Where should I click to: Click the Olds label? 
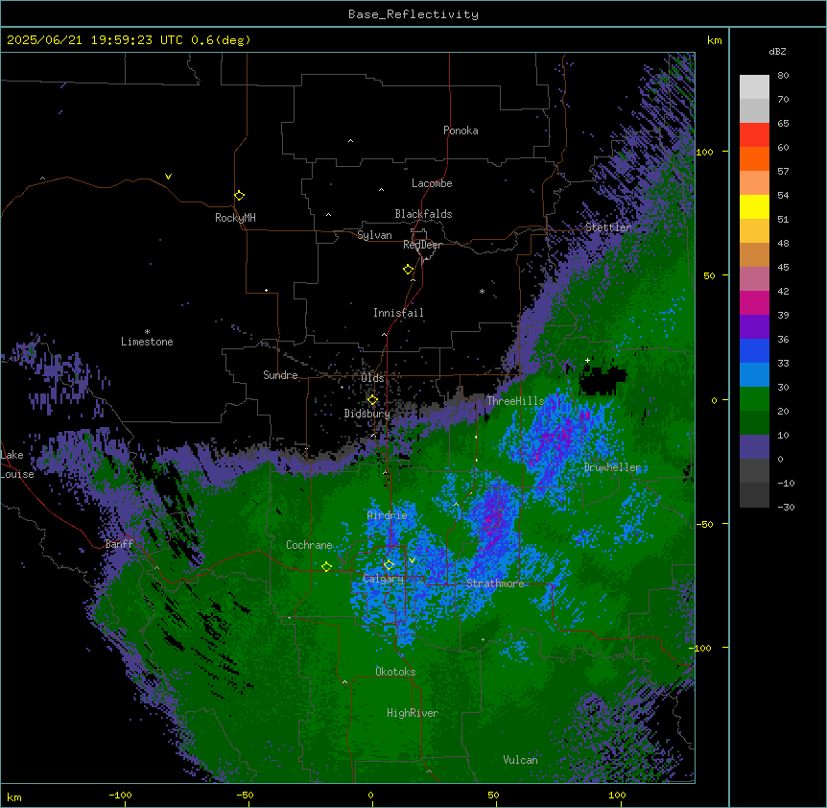[x=372, y=378]
